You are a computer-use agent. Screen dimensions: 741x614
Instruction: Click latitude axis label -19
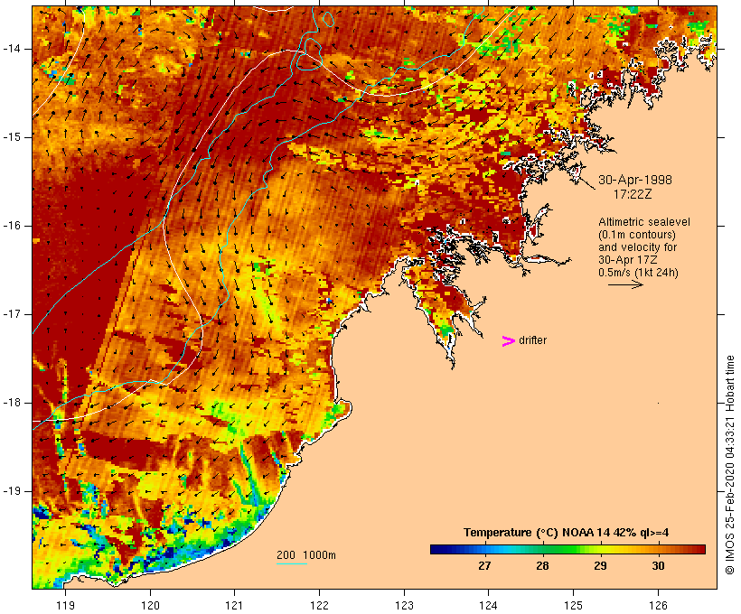[12, 491]
